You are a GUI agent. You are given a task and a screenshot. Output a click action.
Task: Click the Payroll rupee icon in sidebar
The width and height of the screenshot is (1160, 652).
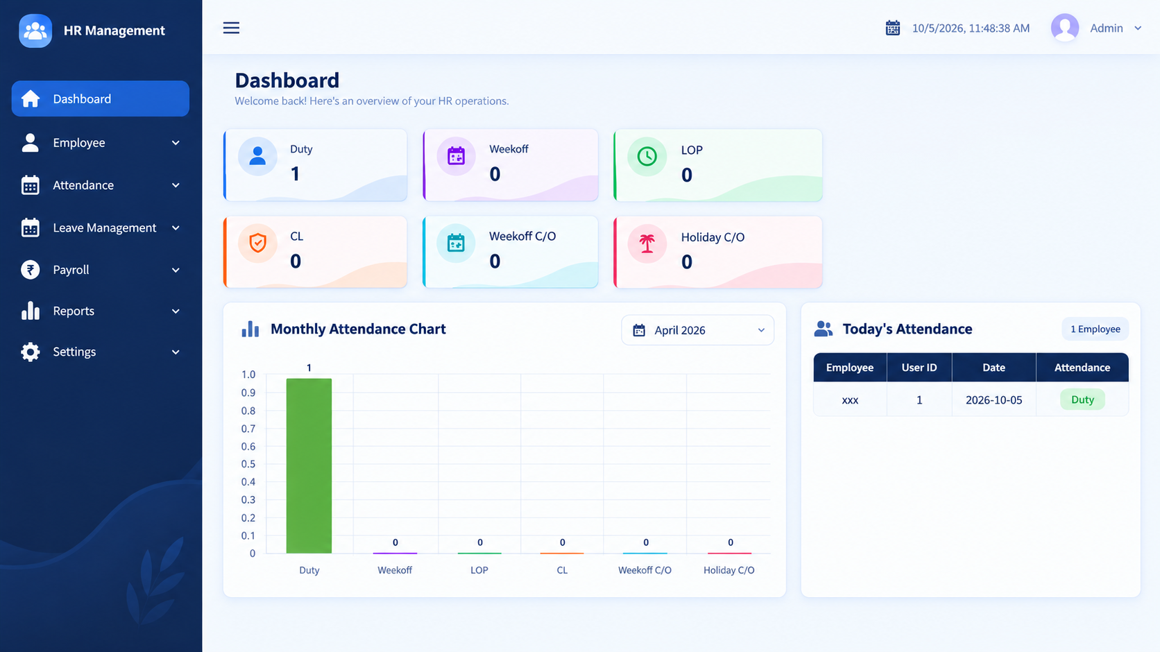[x=30, y=269]
